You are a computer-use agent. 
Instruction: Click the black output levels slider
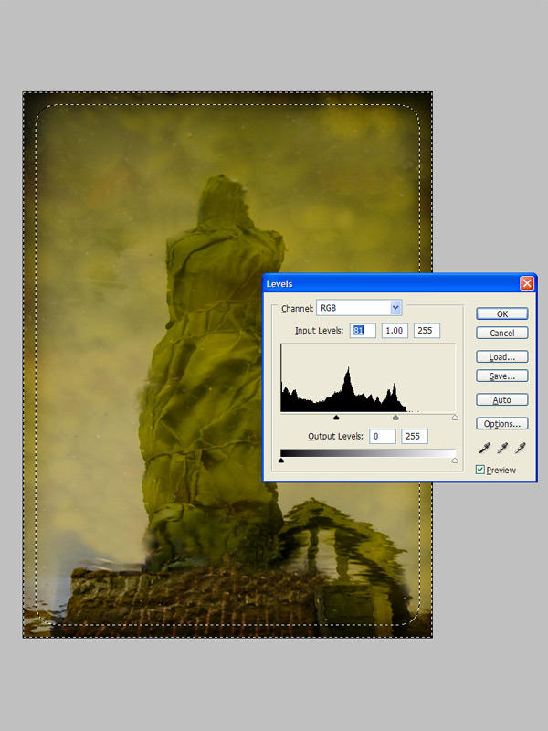[281, 461]
